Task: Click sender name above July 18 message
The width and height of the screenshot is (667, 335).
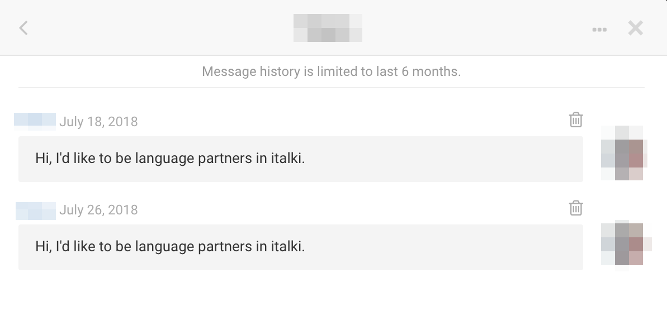Action: point(35,121)
